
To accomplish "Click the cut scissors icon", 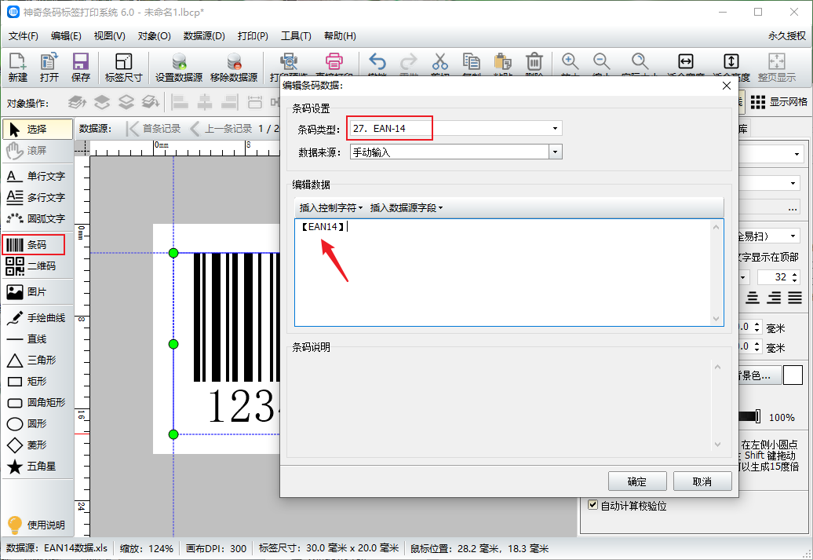I will click(439, 62).
